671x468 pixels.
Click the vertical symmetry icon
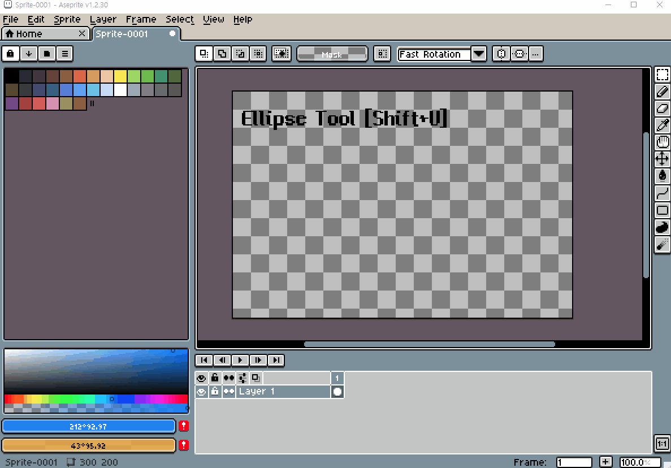point(501,54)
